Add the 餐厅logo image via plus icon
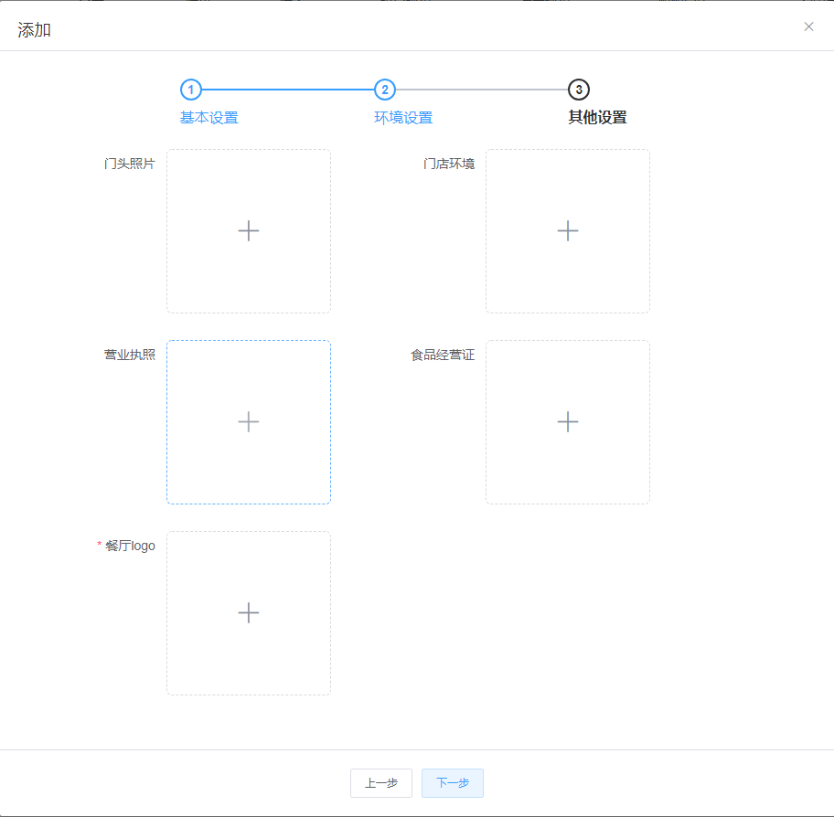 (249, 613)
